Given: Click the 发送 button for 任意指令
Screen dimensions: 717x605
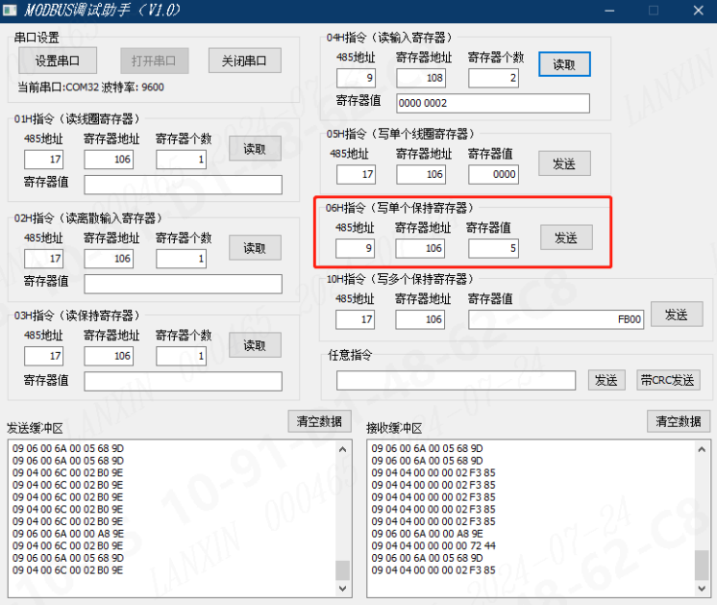Looking at the screenshot, I should coord(606,380).
